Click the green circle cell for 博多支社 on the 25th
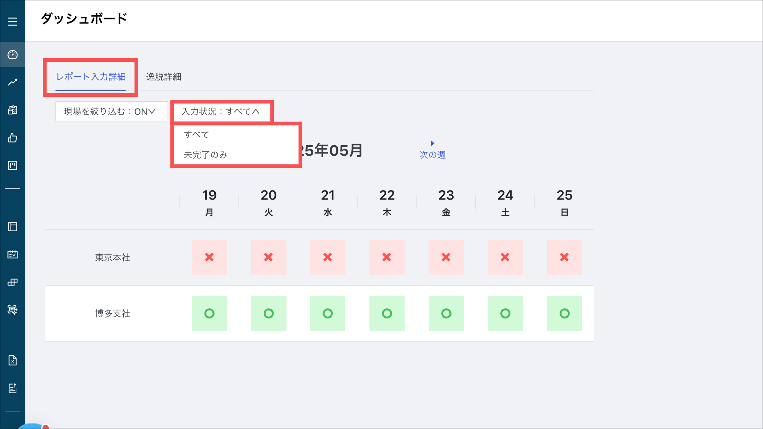The width and height of the screenshot is (763, 429). pos(564,313)
